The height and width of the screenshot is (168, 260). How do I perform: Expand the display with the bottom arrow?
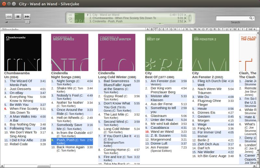tap(160, 24)
